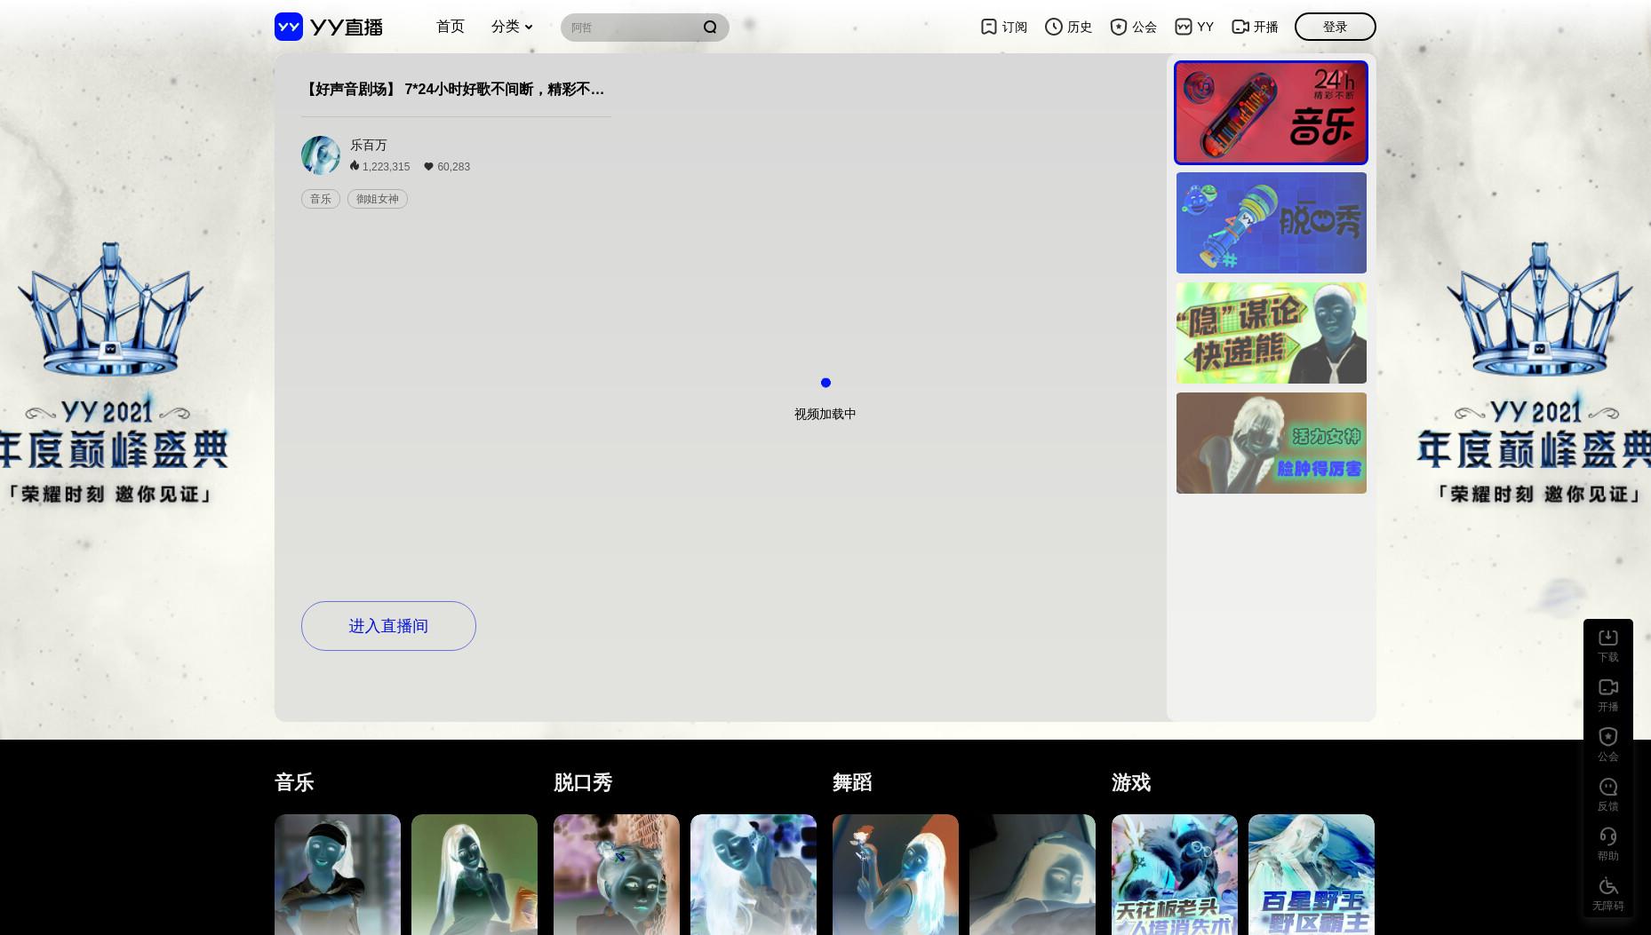Open second stream card under 脱口秀
Viewport: 1651px width, 935px height.
click(x=754, y=875)
